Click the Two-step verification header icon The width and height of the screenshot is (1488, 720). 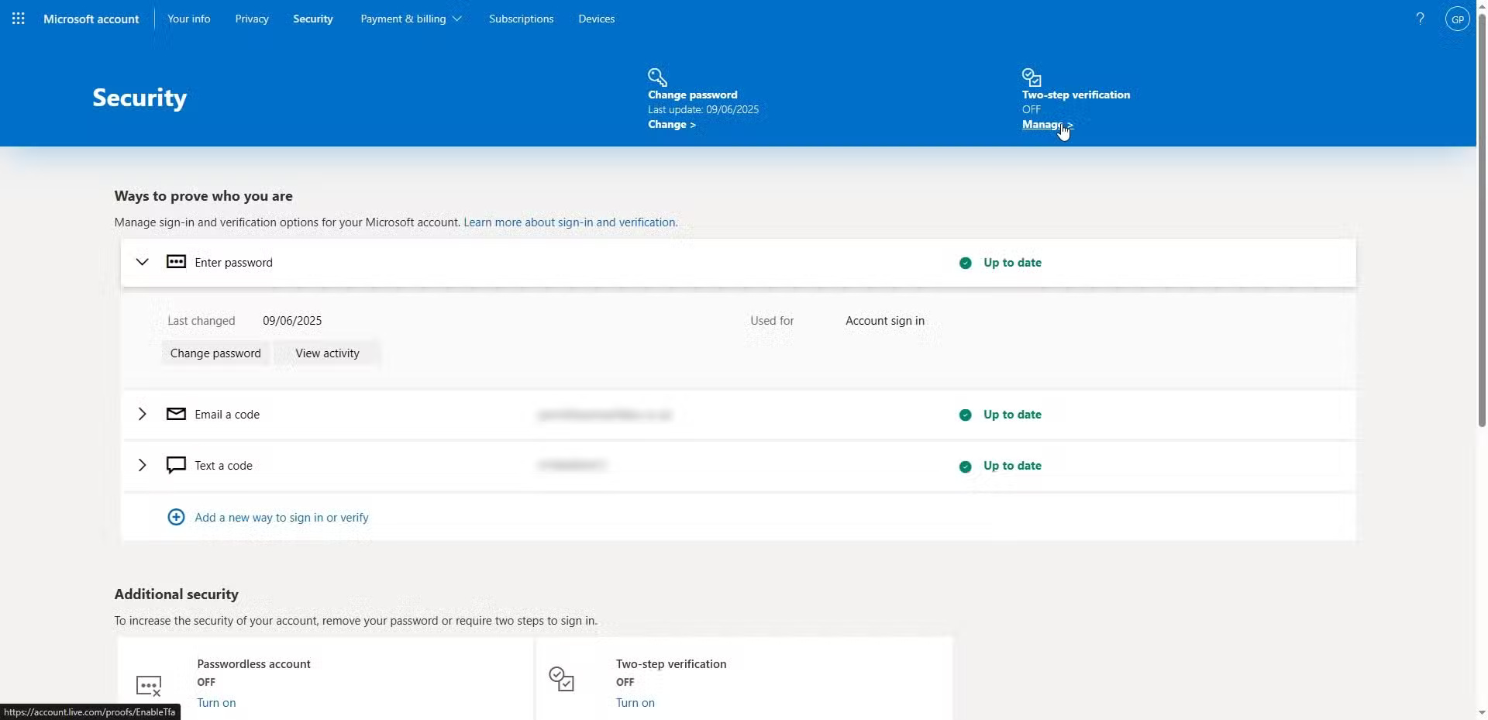click(x=1032, y=77)
